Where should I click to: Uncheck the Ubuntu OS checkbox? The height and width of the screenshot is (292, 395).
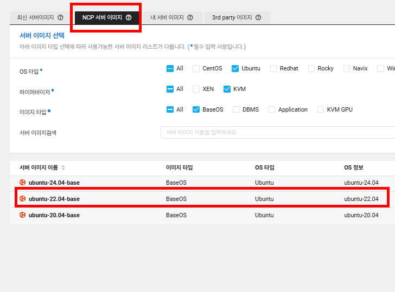tap(235, 68)
